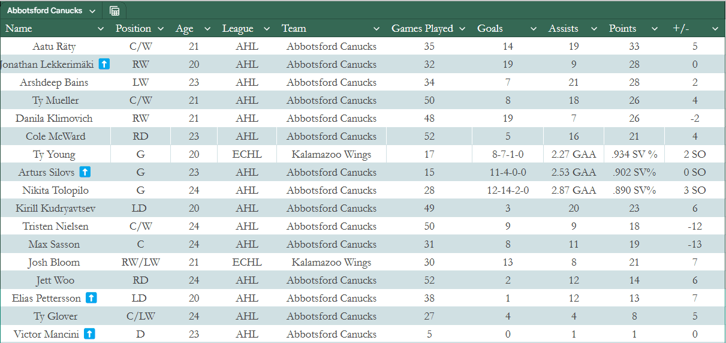Open the Games Played column filter dropdown
The width and height of the screenshot is (726, 343).
point(462,29)
